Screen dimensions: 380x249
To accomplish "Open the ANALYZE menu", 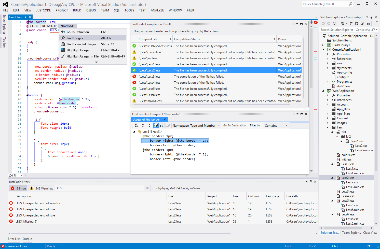I will tap(157, 10).
